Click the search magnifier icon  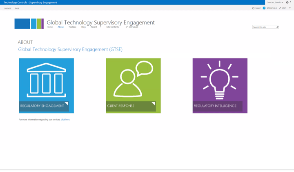pyautogui.click(x=277, y=27)
